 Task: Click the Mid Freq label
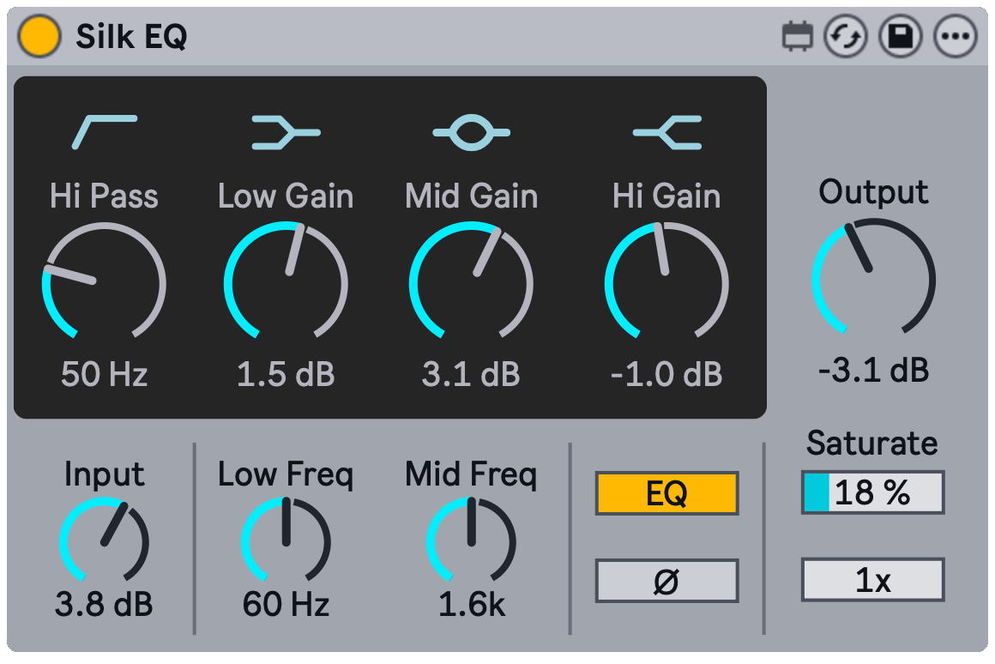click(x=472, y=474)
